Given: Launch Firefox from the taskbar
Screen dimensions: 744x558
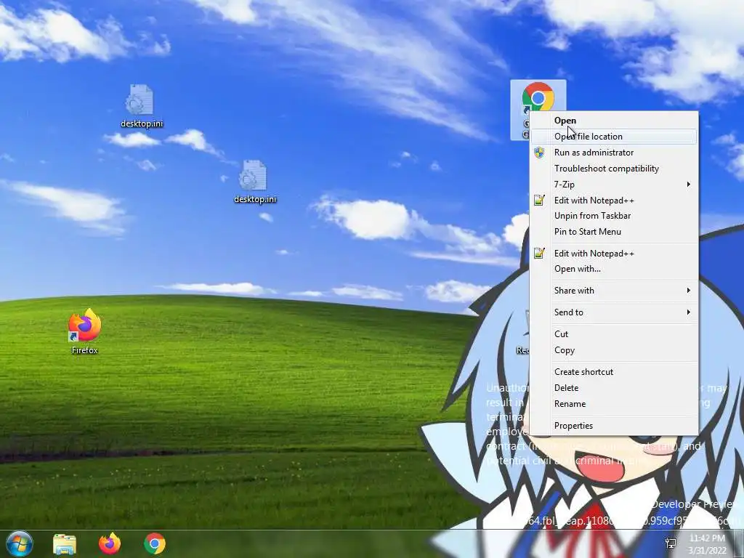Looking at the screenshot, I should (x=110, y=543).
